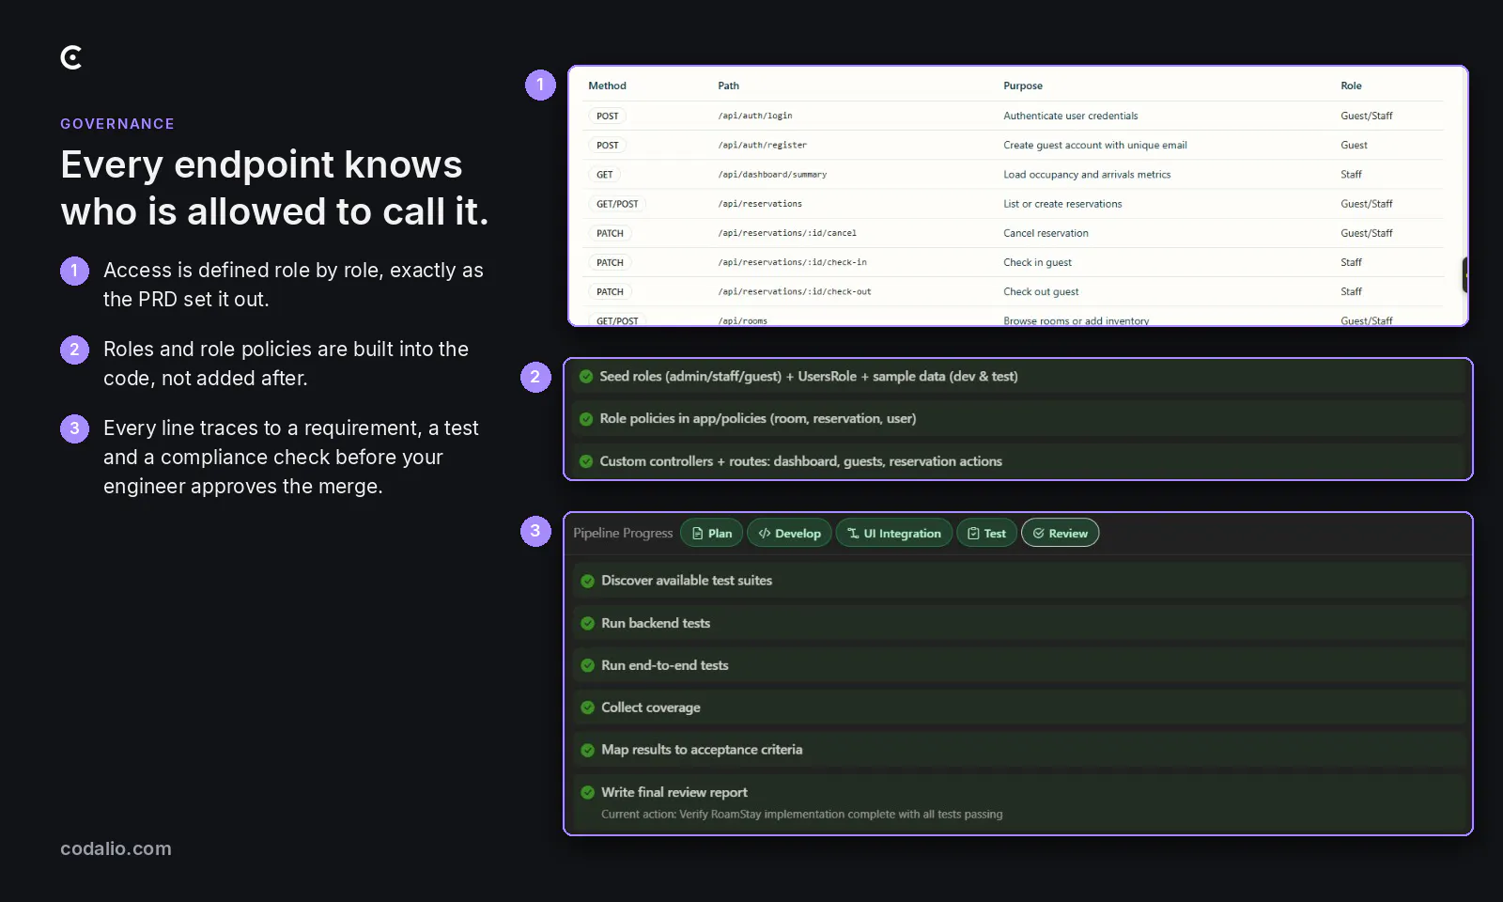Click check icon beside Seed roles task
This screenshot has height=902, width=1503.
[x=586, y=377]
